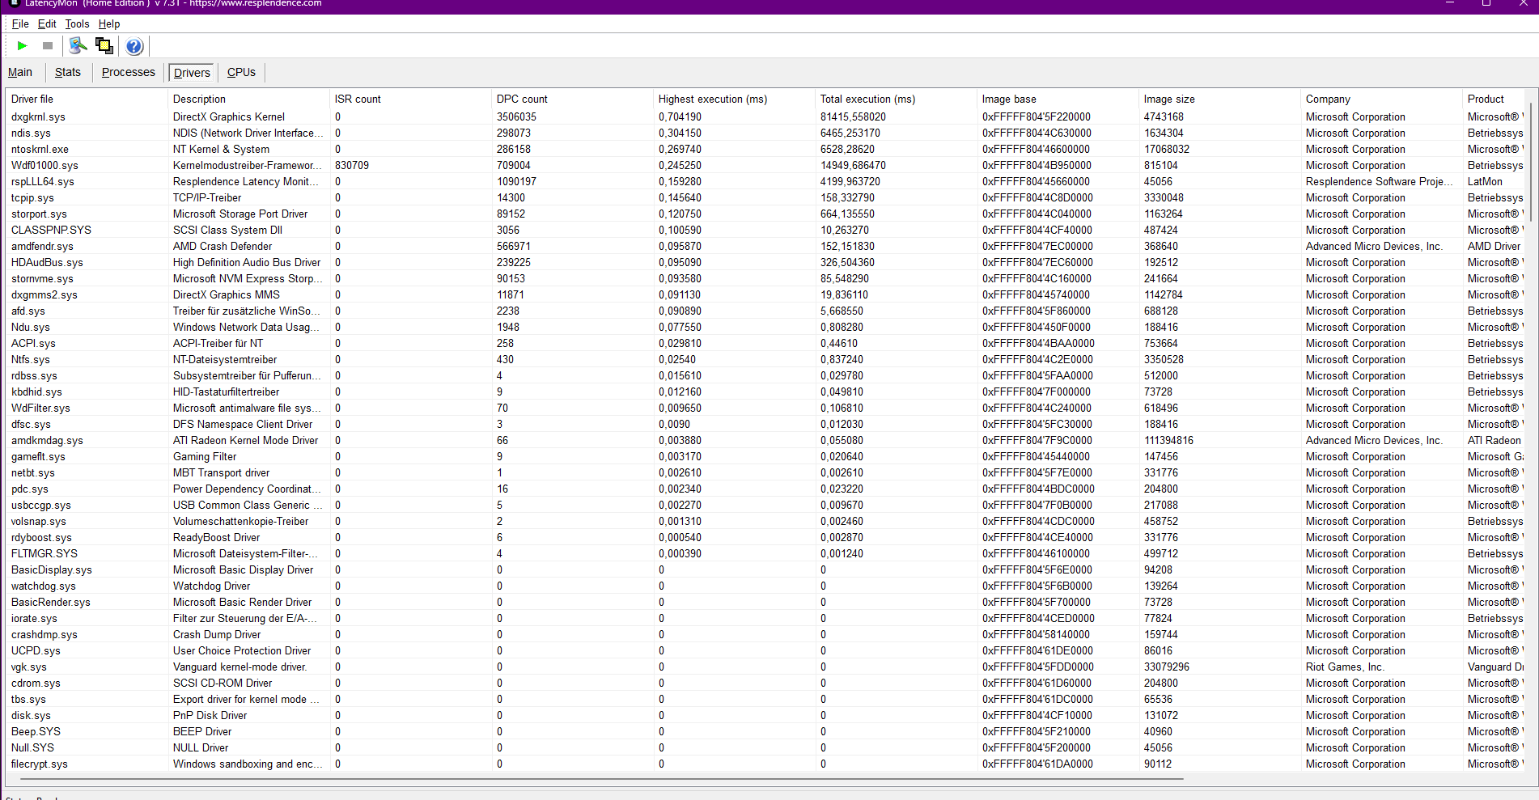
Task: Sort by Total execution (ms) column header
Action: 896,99
